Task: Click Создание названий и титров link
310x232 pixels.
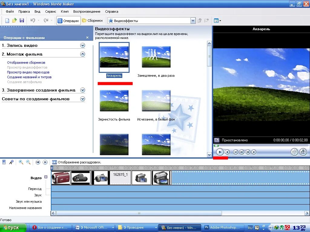Action: click(29, 77)
